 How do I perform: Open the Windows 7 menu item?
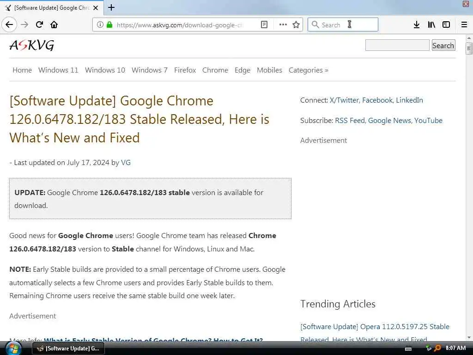tap(149, 70)
